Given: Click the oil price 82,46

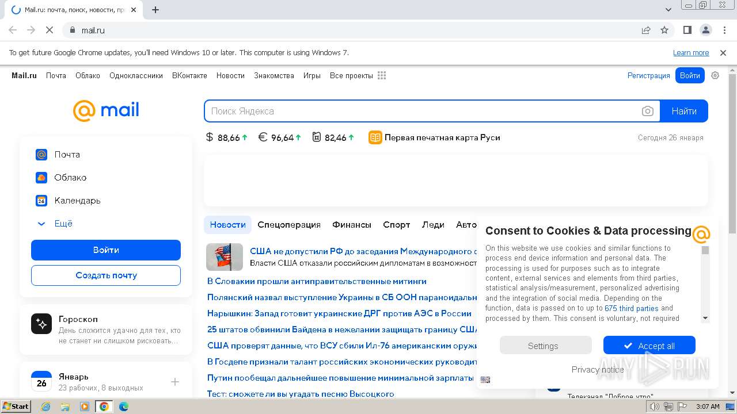Looking at the screenshot, I should coord(333,137).
